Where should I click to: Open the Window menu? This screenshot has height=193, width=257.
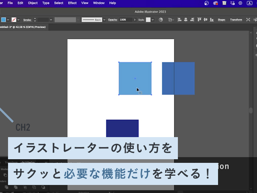click(x=99, y=3)
